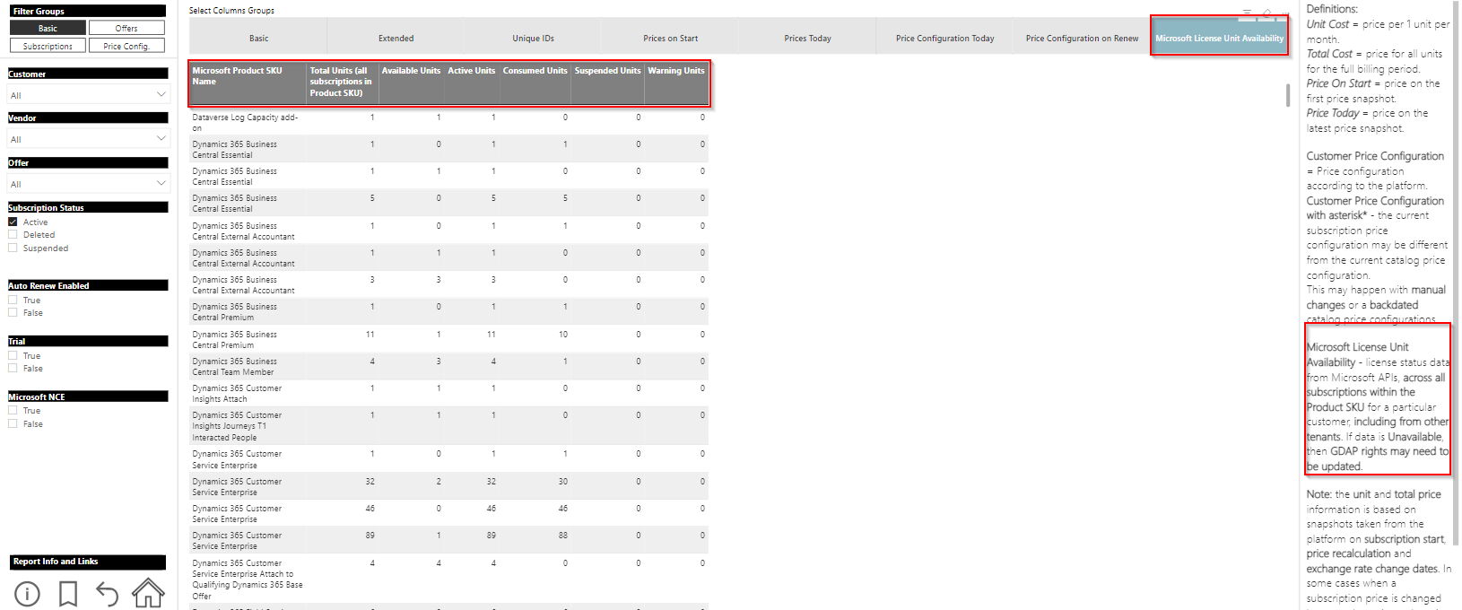
Task: Sort by Suspended Units column header
Action: coord(607,83)
